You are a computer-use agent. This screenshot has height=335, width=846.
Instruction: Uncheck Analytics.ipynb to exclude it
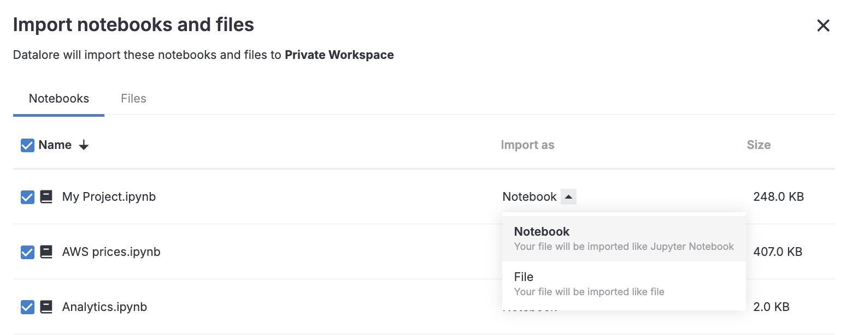(x=27, y=307)
